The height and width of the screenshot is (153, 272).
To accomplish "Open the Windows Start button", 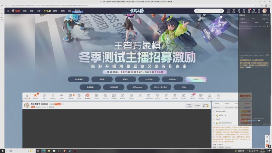I will [2, 151].
